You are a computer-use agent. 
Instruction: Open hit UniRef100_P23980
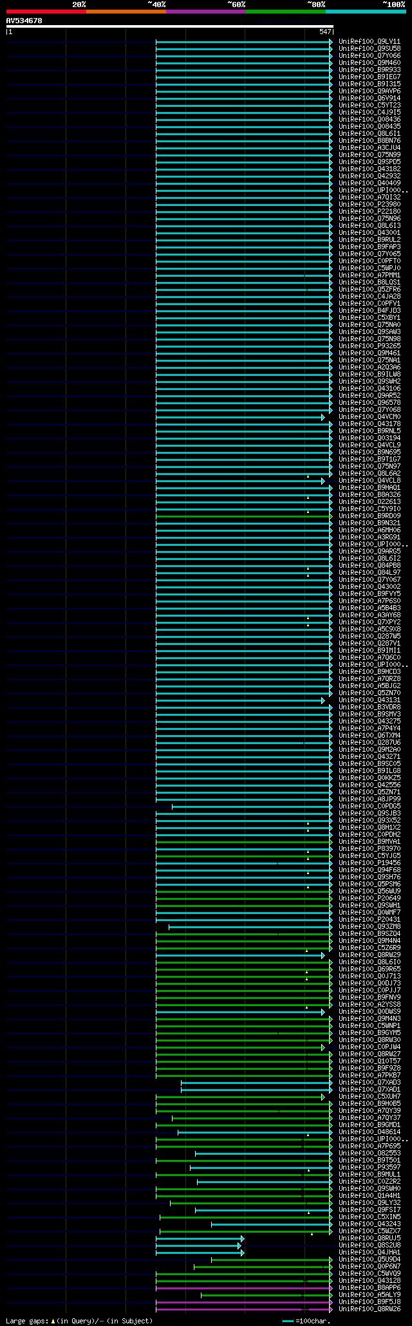(370, 204)
